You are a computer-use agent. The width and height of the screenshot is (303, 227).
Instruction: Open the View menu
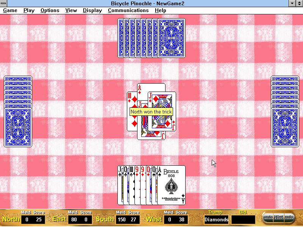coord(71,11)
